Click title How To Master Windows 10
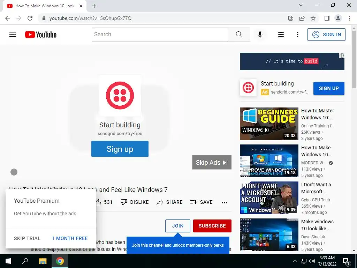 coord(318,114)
